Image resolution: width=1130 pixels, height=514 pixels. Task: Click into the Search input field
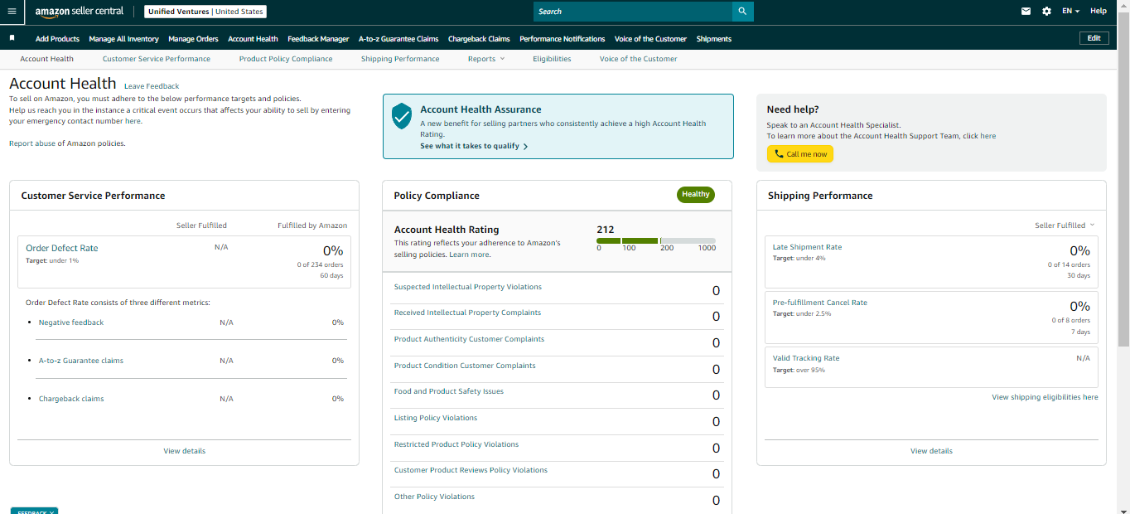click(x=633, y=12)
